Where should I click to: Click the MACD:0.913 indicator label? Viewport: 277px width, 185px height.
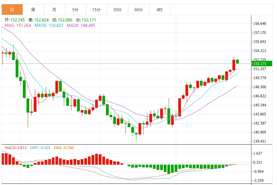click(16, 148)
